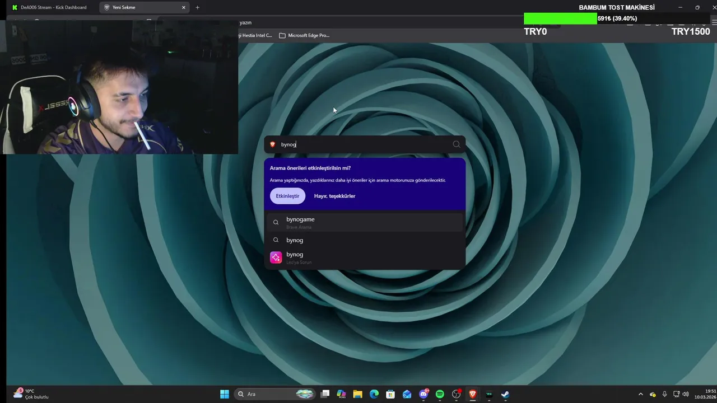Click the "TRY1500" goal target label

coord(691,31)
